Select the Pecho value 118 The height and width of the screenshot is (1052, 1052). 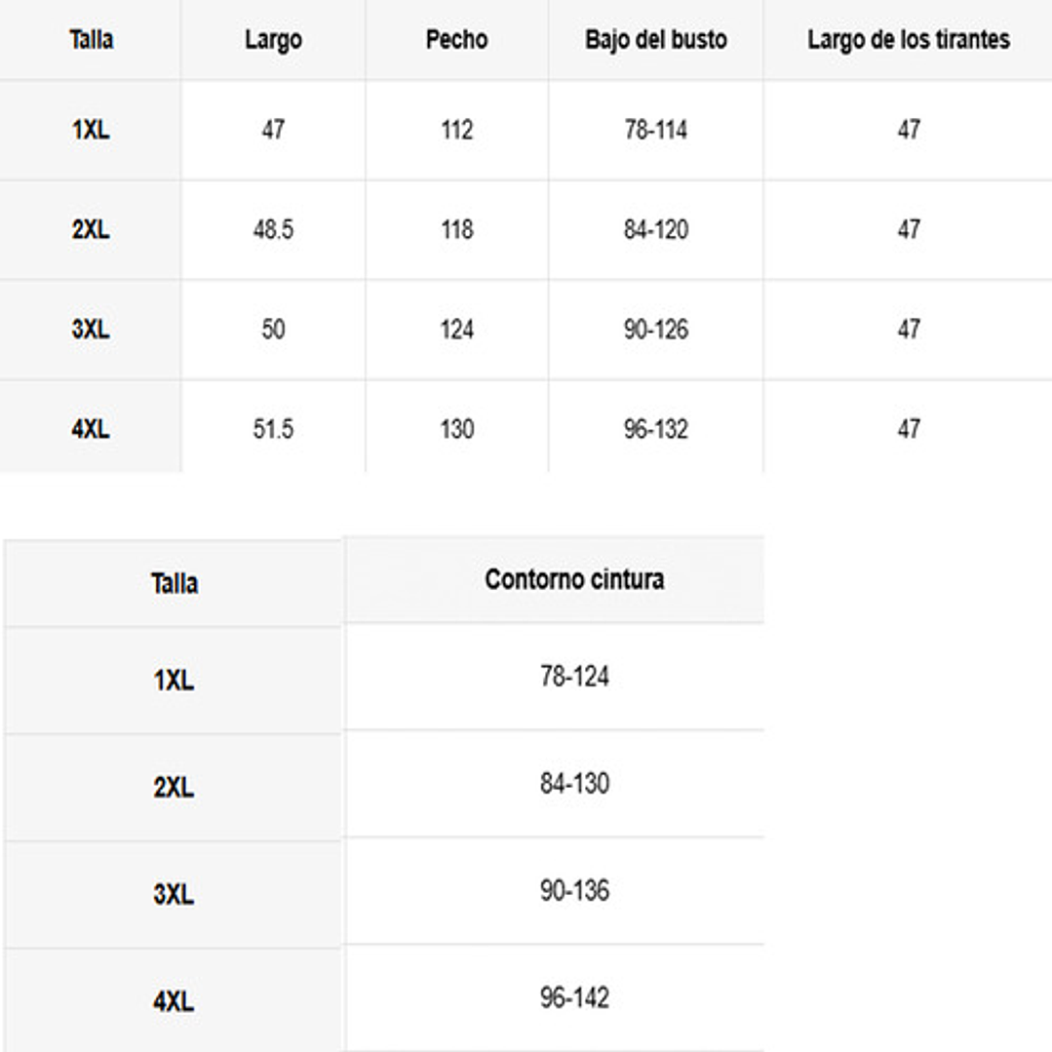(456, 230)
